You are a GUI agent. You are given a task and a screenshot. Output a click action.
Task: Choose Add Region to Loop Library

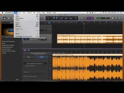(27, 36)
